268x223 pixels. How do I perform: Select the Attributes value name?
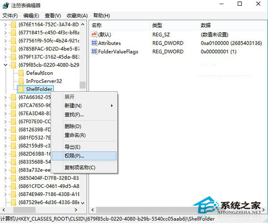click(109, 43)
